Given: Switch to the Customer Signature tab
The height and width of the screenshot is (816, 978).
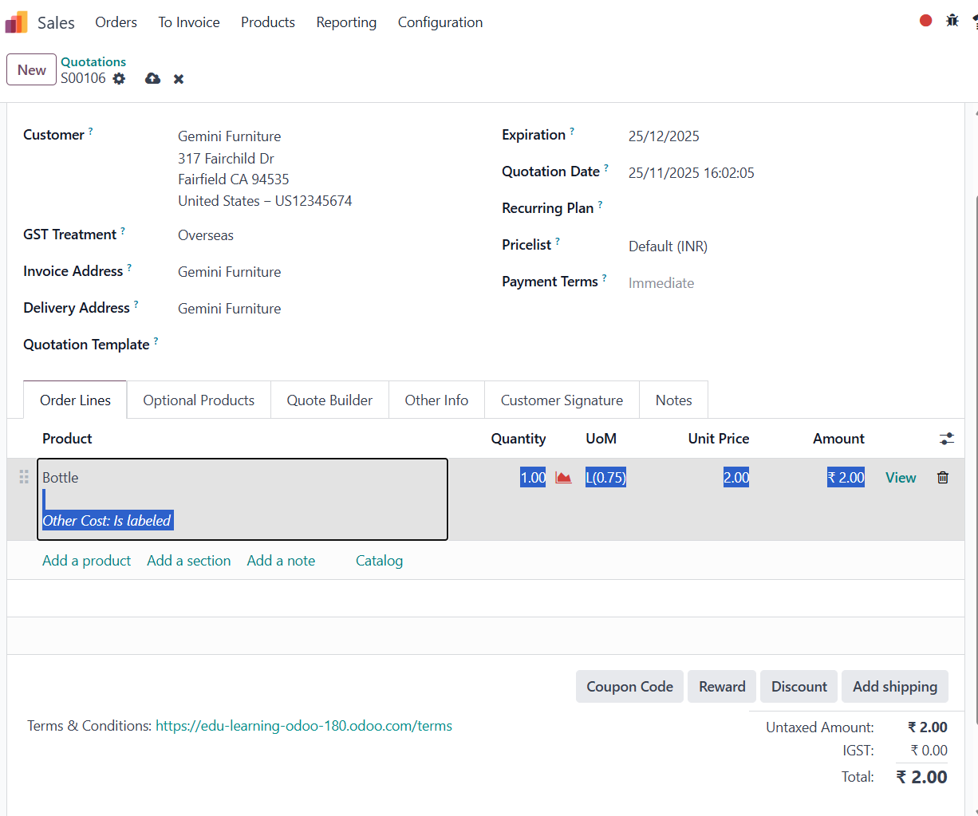Looking at the screenshot, I should point(562,400).
